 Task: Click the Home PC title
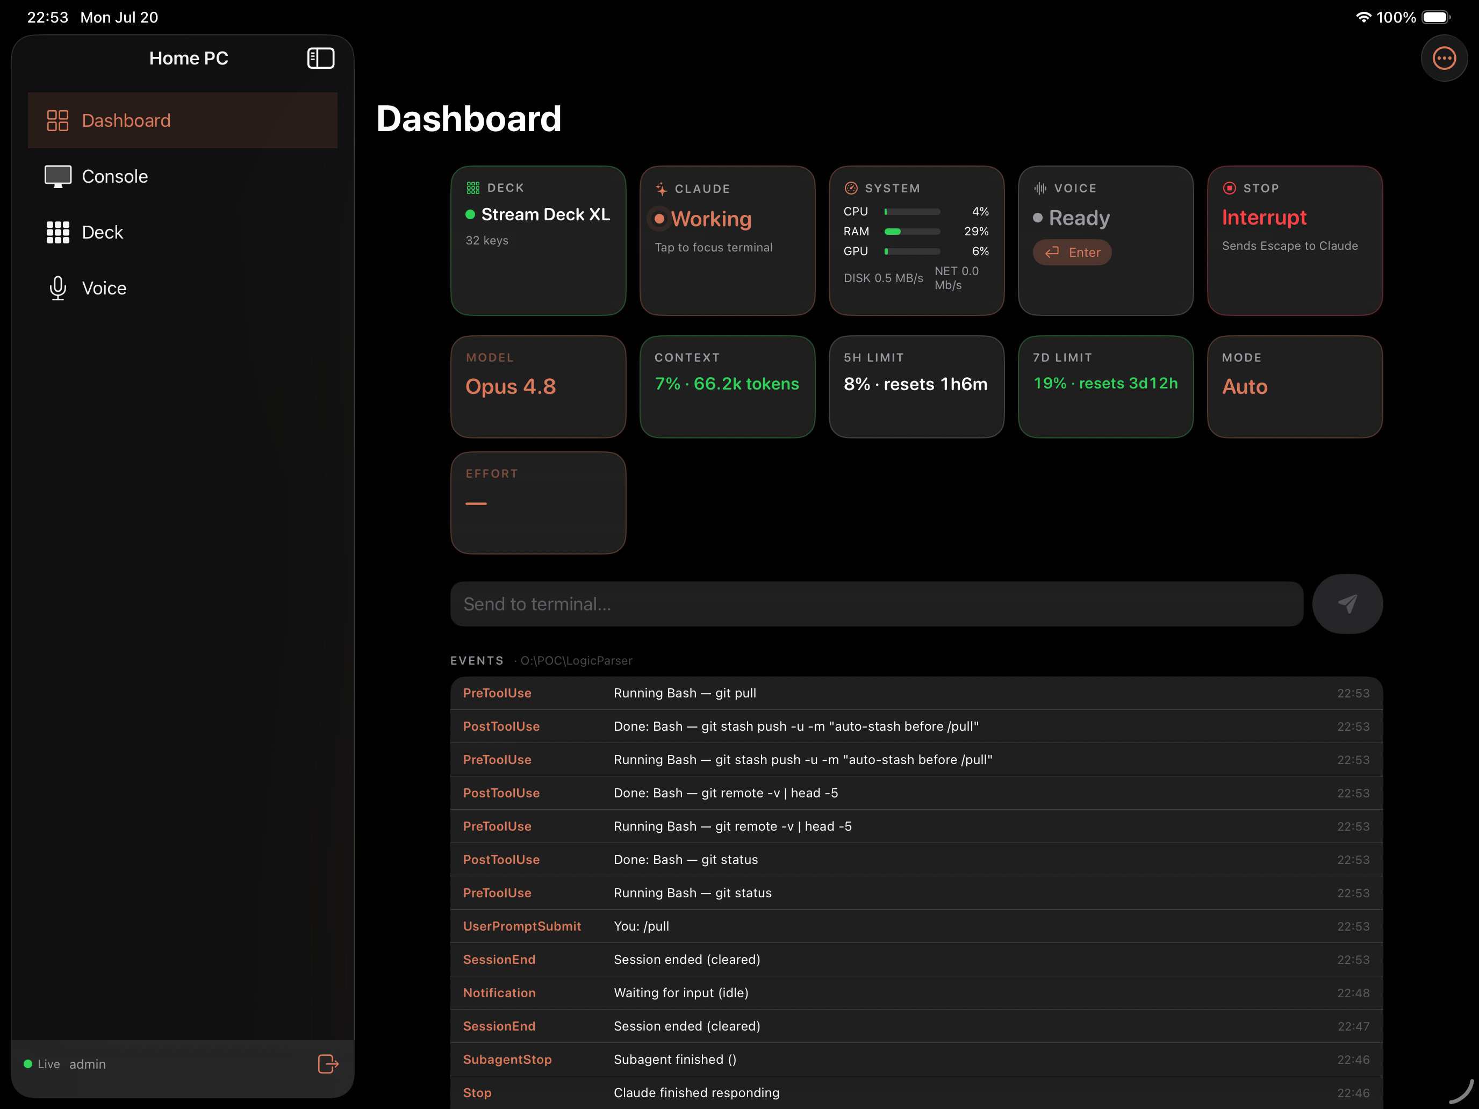pos(189,58)
